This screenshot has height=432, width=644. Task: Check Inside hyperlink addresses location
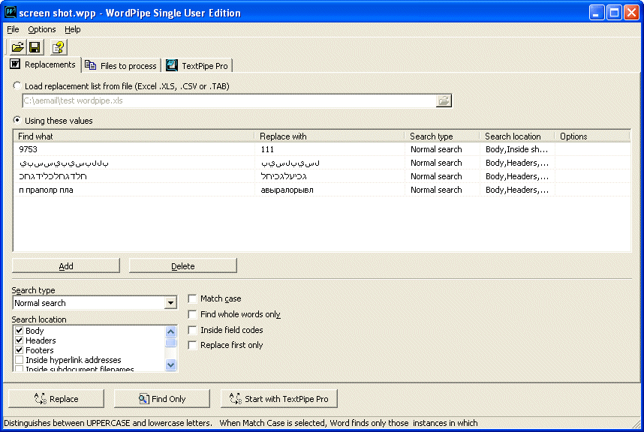(19, 360)
